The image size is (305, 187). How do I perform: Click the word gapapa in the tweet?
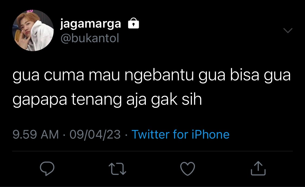pos(40,100)
